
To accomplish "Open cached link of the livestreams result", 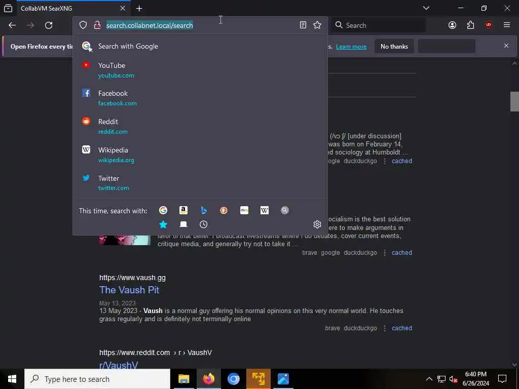I will 402,253.
